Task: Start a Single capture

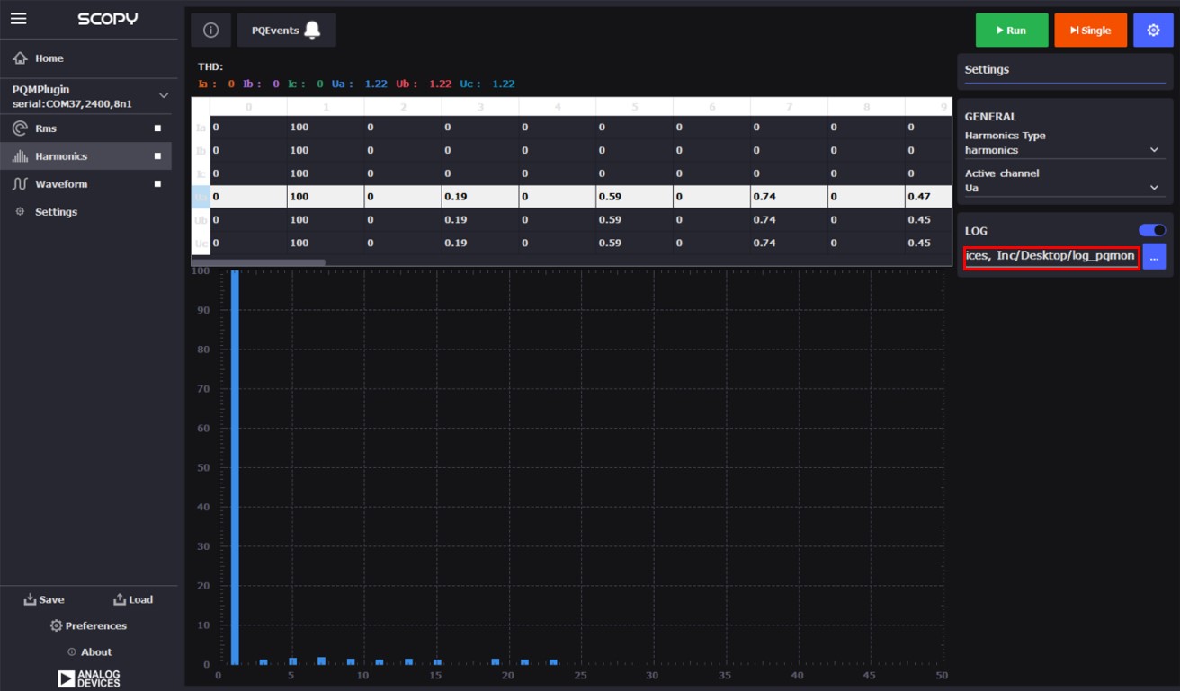Action: coord(1090,30)
